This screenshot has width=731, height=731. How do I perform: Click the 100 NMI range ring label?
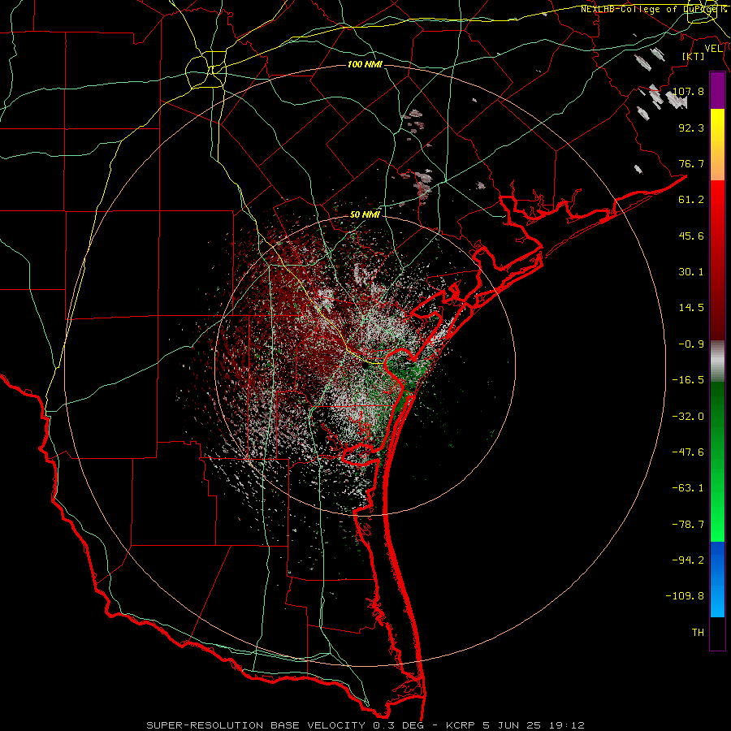pyautogui.click(x=365, y=64)
